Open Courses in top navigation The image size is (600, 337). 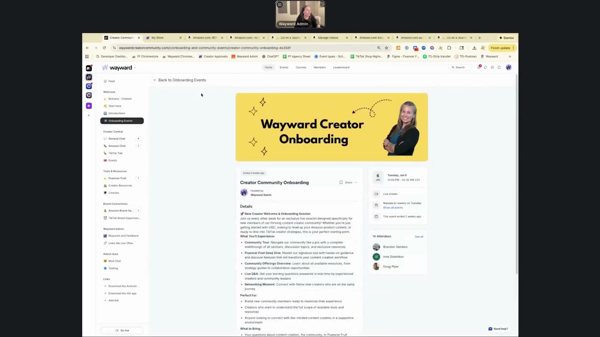301,67
